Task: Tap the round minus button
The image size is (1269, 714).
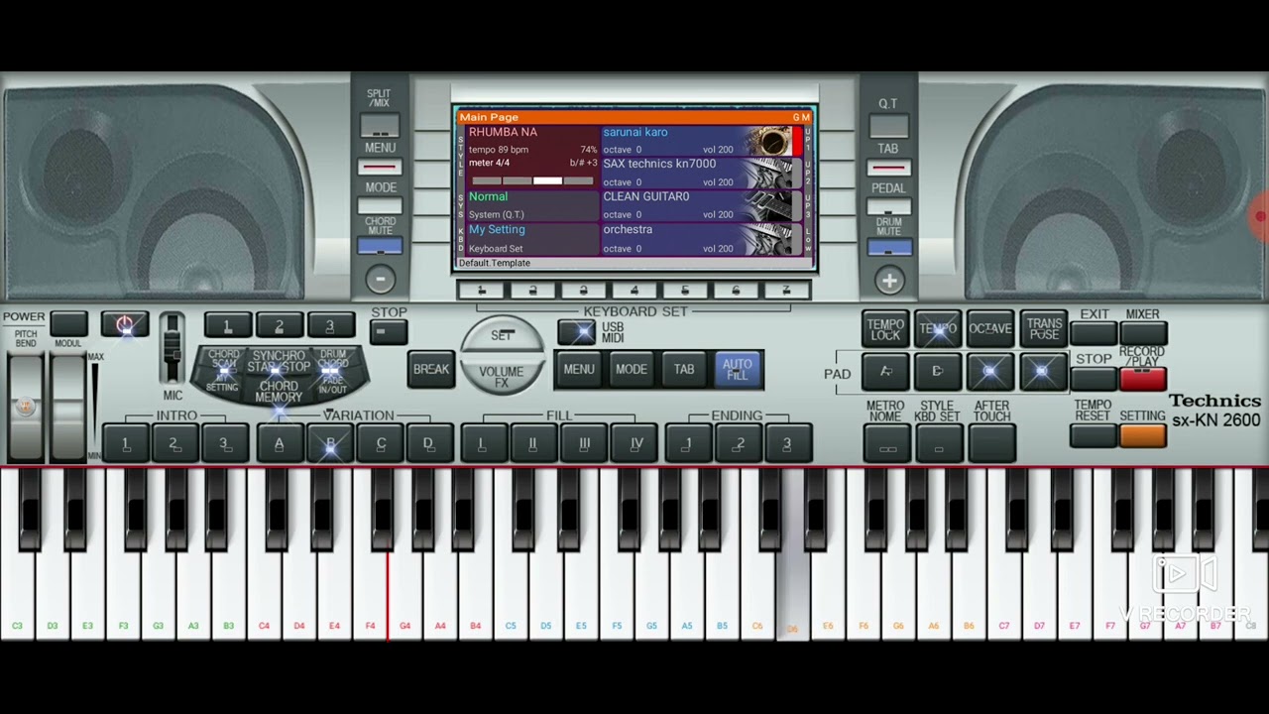Action: click(380, 281)
